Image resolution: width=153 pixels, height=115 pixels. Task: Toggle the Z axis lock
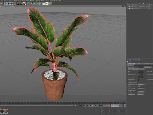[x=11, y=4]
